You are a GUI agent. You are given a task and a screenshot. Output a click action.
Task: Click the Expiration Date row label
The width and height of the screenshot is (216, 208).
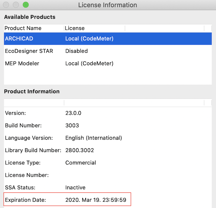(26, 200)
